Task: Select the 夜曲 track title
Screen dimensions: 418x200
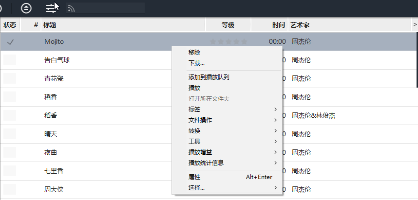Action: click(x=51, y=153)
